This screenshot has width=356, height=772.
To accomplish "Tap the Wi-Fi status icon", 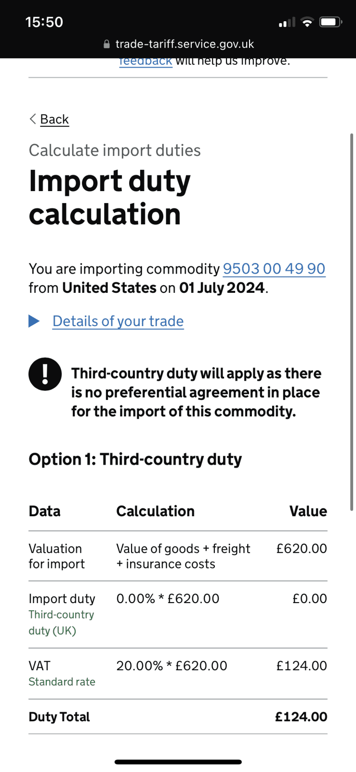I will pyautogui.click(x=307, y=22).
